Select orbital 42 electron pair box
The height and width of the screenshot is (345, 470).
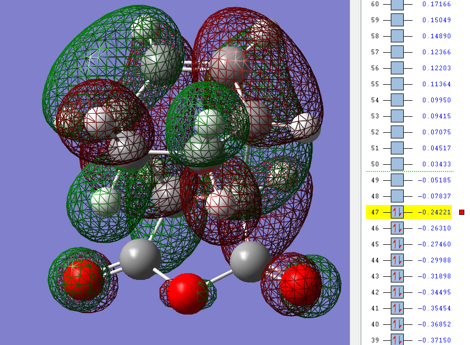[397, 292]
